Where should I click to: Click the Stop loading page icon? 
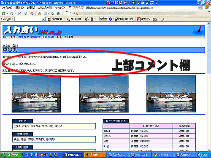[20, 13]
